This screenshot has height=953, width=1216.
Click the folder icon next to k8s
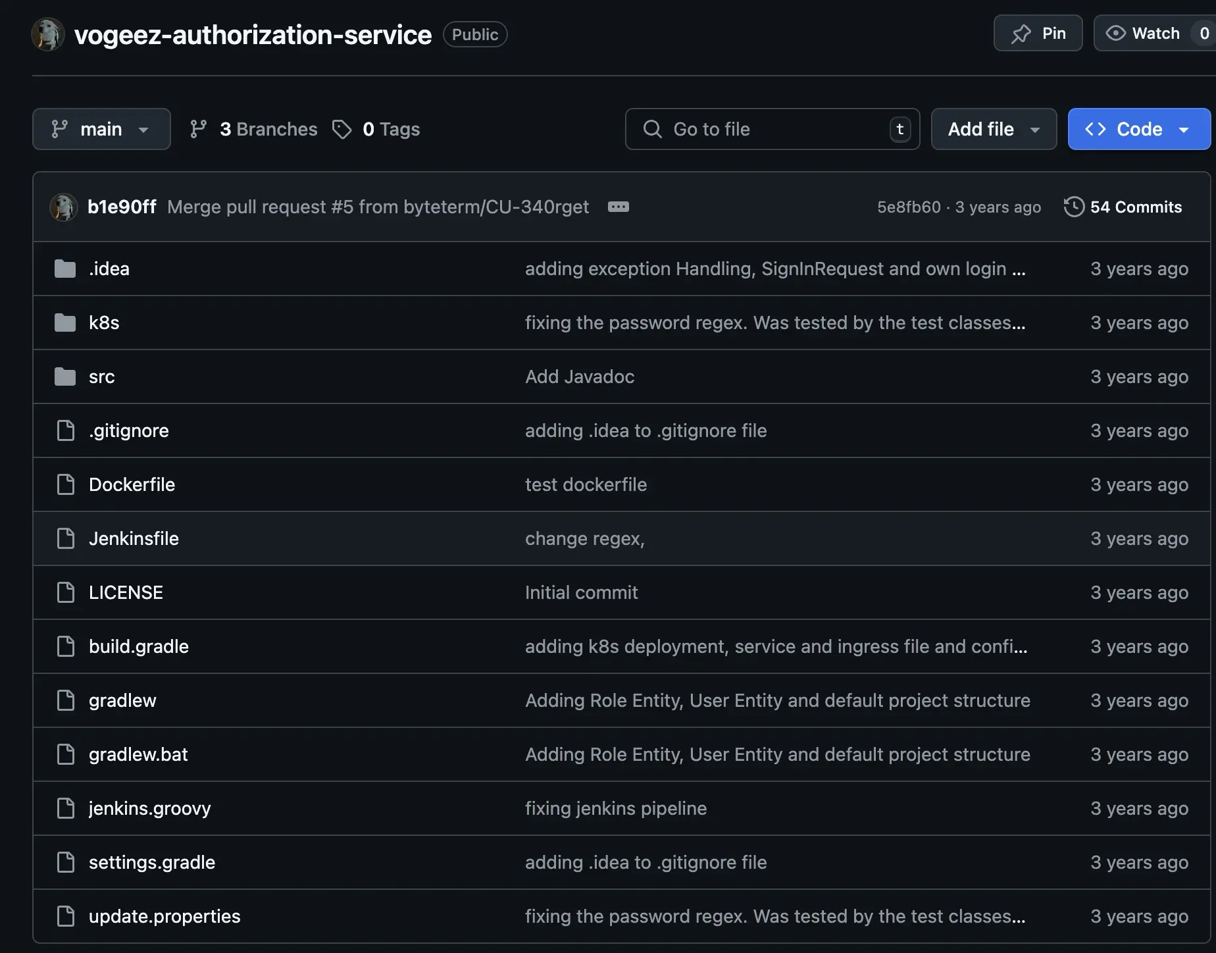click(65, 322)
